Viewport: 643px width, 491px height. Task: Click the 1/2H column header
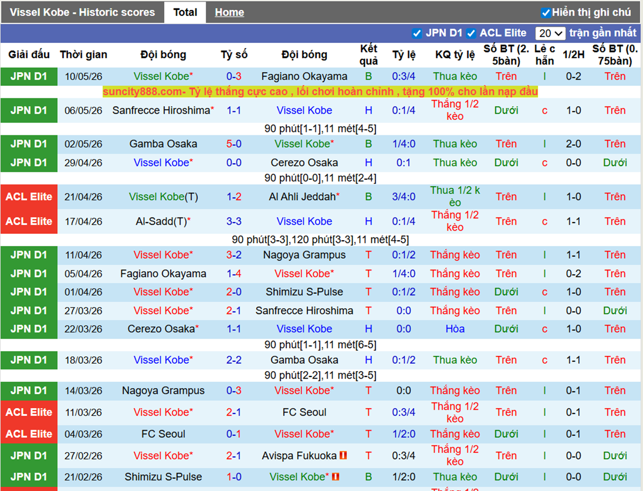(574, 55)
